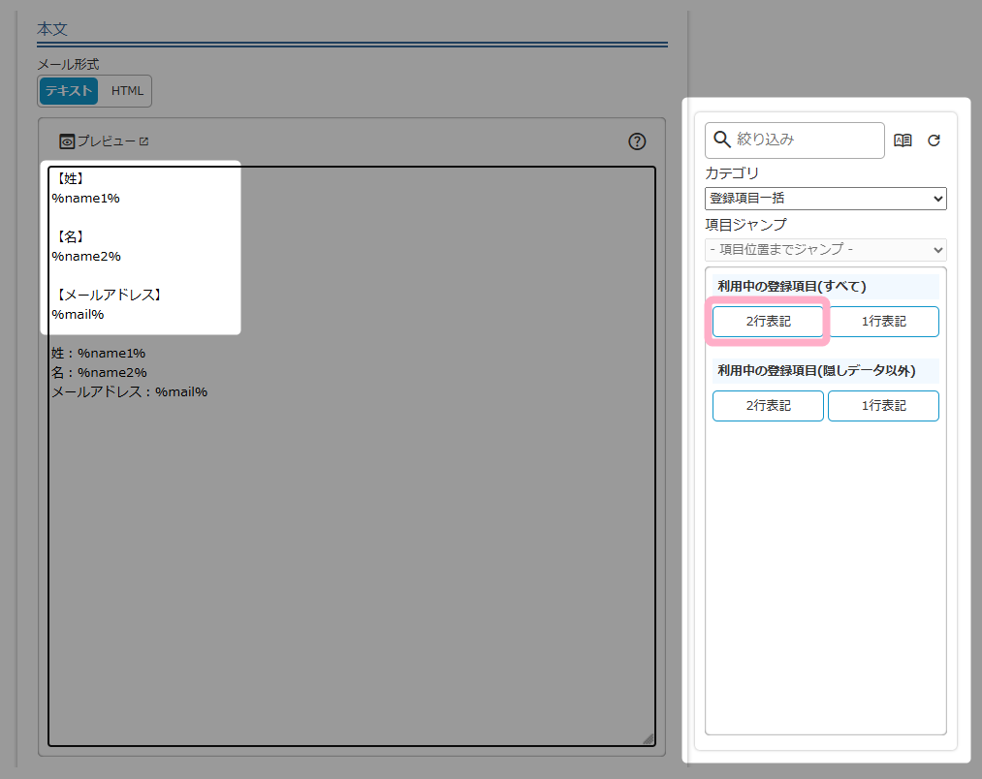This screenshot has width=982, height=779.
Task: Open the help question mark icon
Action: pyautogui.click(x=637, y=141)
